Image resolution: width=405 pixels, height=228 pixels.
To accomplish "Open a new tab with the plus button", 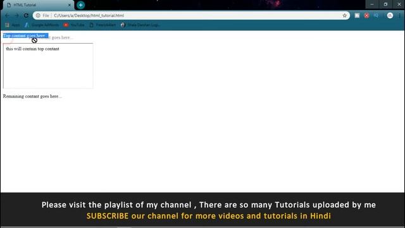I will [x=80, y=5].
